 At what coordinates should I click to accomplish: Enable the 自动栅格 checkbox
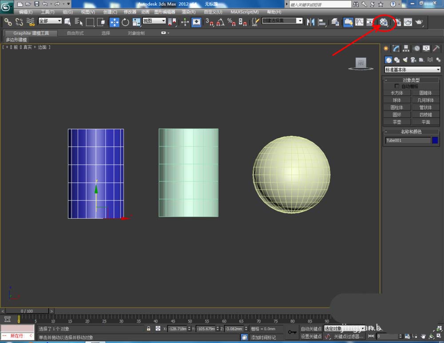397,86
